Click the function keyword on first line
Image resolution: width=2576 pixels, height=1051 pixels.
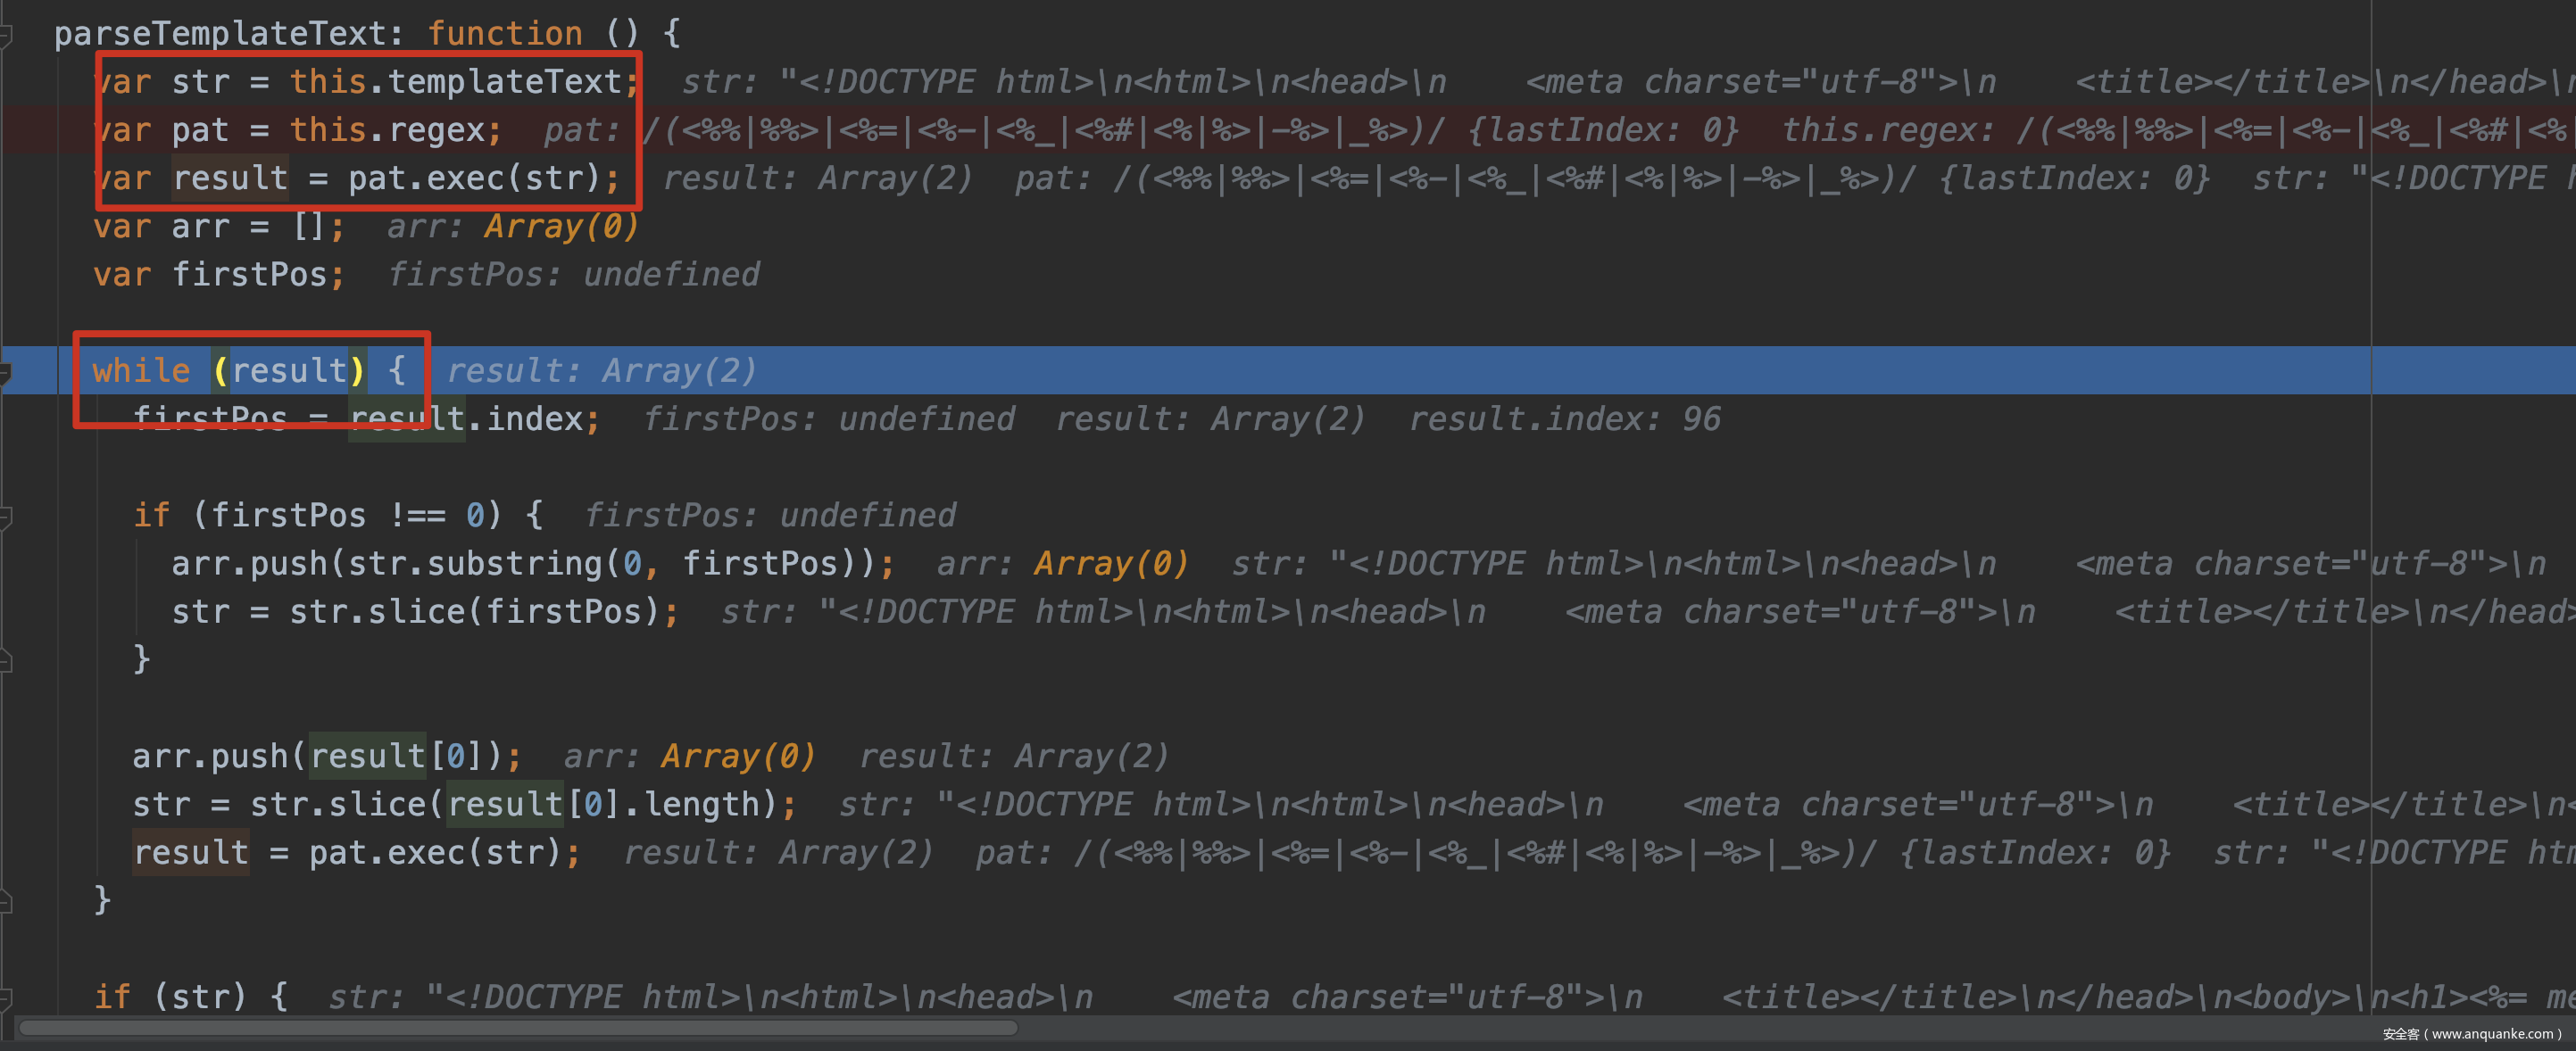click(x=504, y=34)
